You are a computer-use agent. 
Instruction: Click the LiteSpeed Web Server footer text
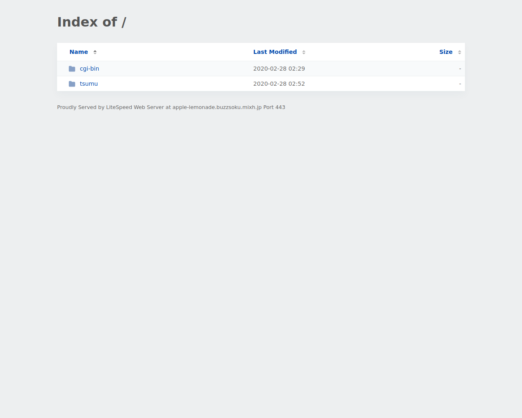coord(171,107)
